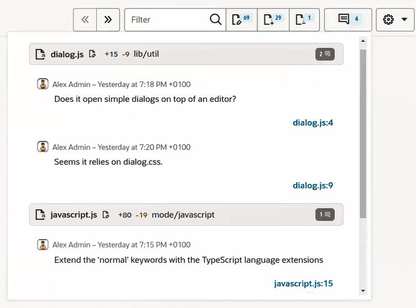This screenshot has width=416, height=308.
Task: Open the dialog.js:4 link
Action: 313,123
